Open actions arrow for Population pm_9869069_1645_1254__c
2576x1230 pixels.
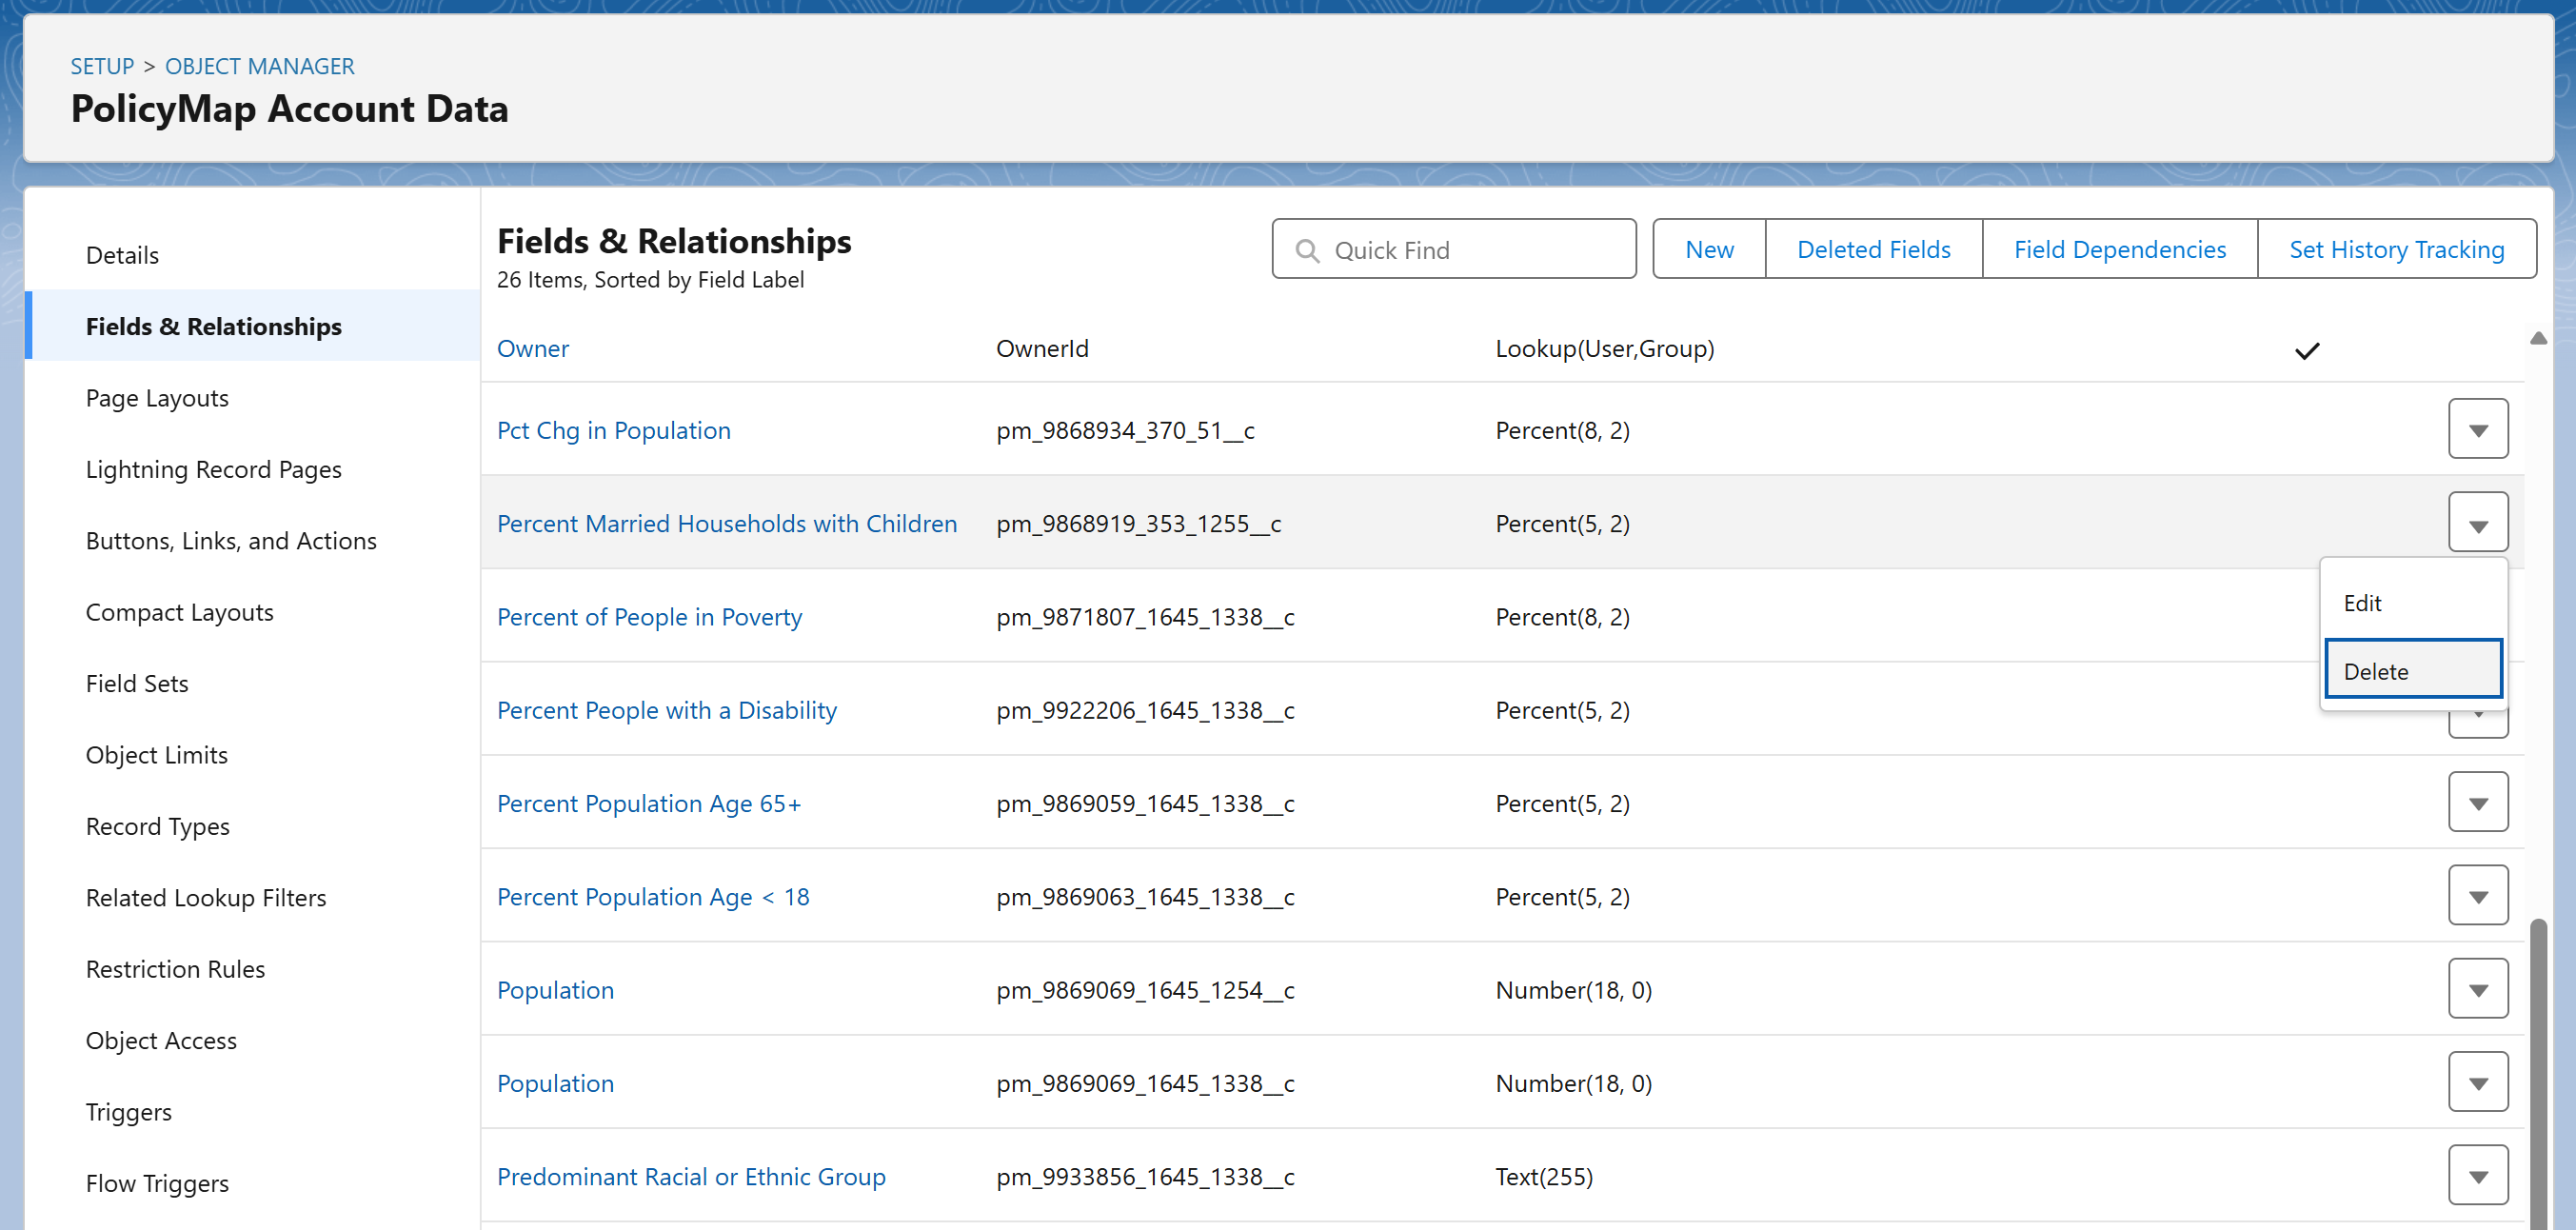(x=2477, y=989)
